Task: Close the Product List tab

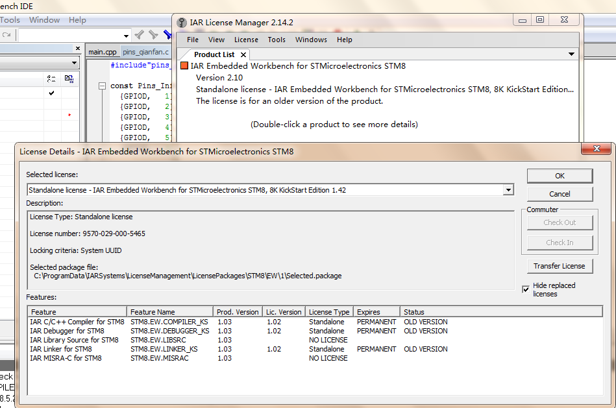Action: [243, 54]
